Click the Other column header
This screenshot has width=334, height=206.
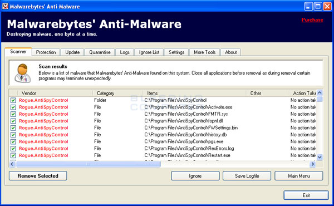click(x=268, y=93)
